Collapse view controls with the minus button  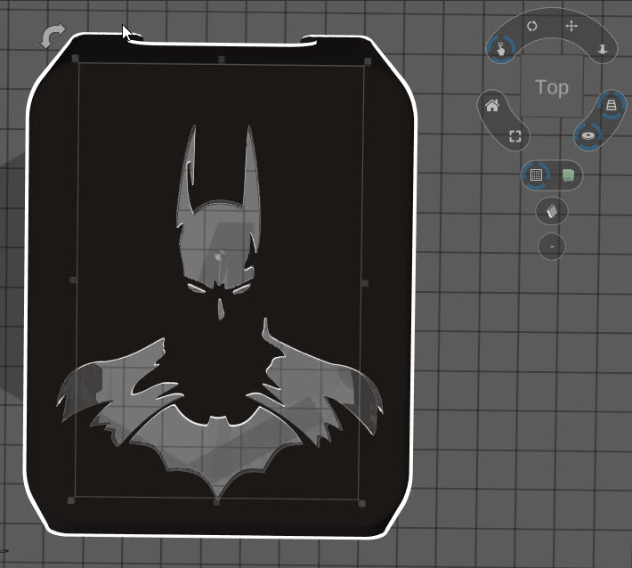[x=552, y=247]
